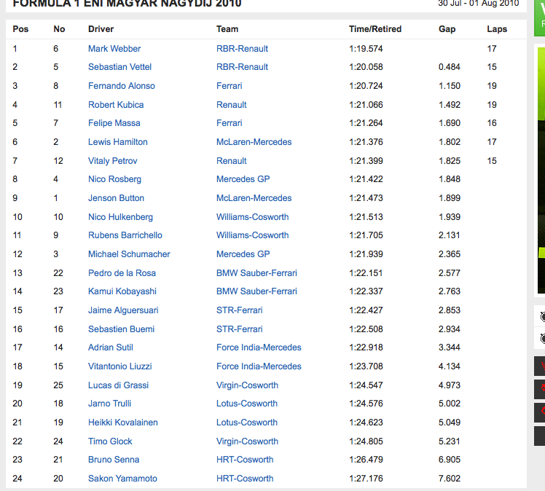Select the Robert Kubica driver link
The height and width of the screenshot is (491, 545).
click(x=116, y=105)
